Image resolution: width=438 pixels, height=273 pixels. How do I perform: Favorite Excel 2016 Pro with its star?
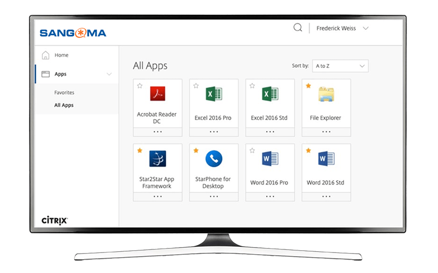coord(196,86)
